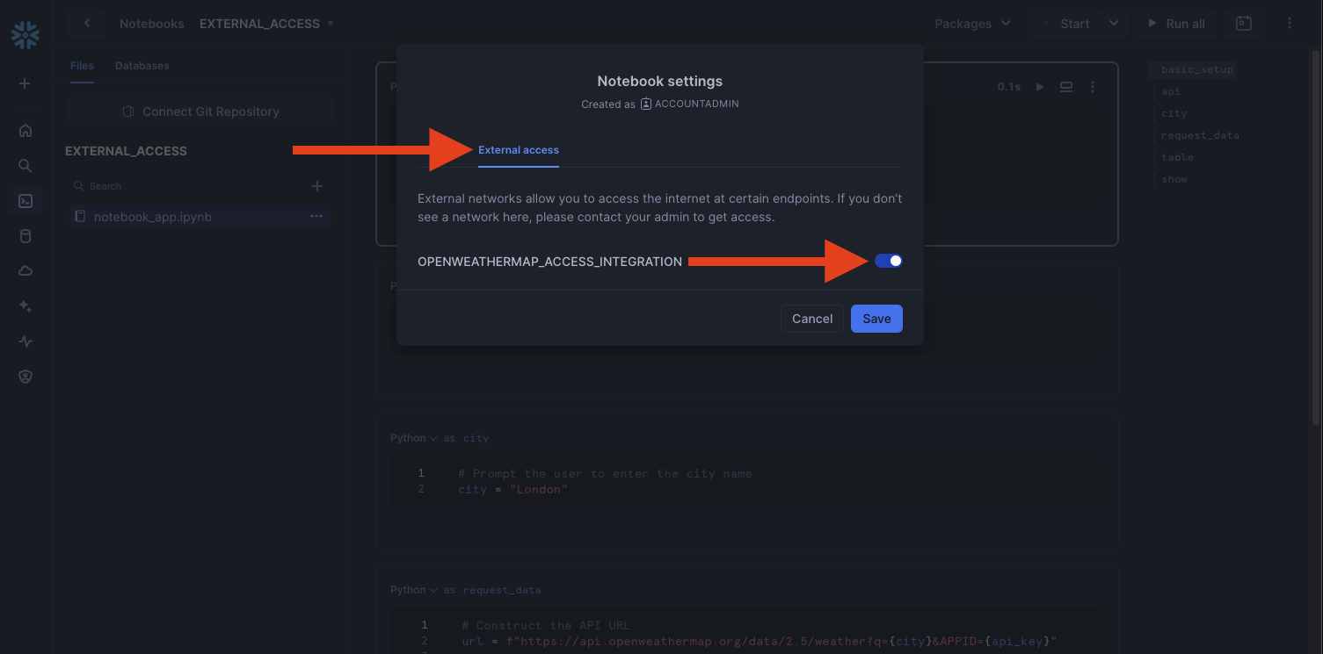Click the Admin shield sidebar icon
Image resolution: width=1323 pixels, height=654 pixels.
25,377
